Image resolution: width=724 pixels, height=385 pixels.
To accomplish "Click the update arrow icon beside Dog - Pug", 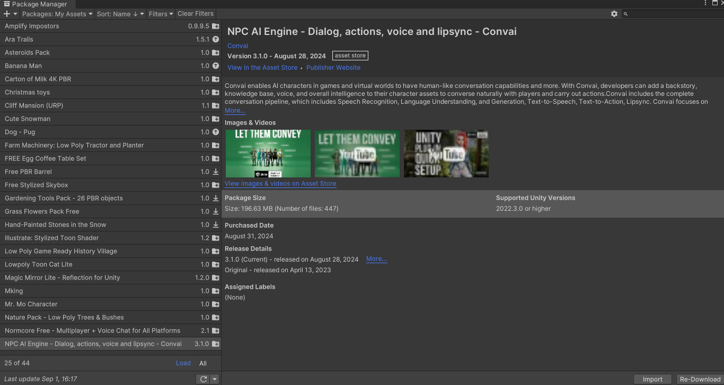I will click(216, 132).
